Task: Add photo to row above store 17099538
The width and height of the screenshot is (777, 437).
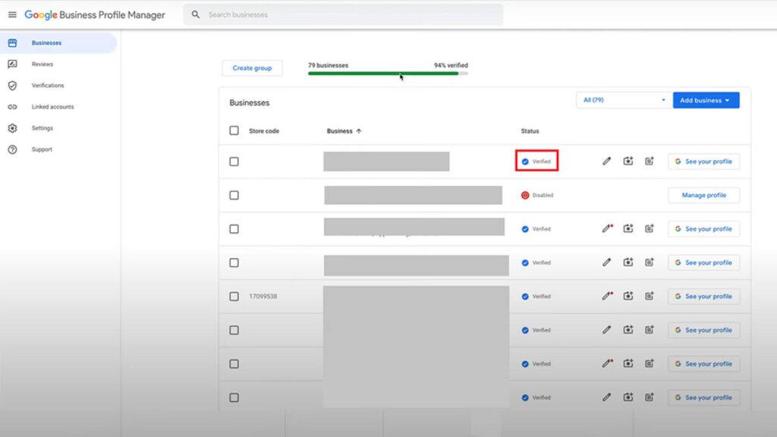Action: pyautogui.click(x=628, y=262)
